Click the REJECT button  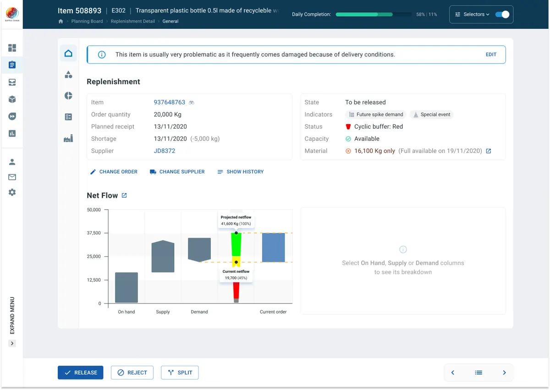(132, 373)
